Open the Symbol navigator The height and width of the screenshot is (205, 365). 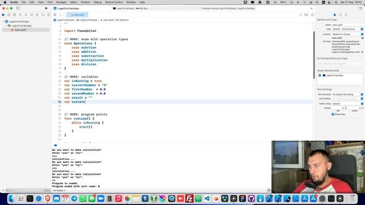[14, 15]
